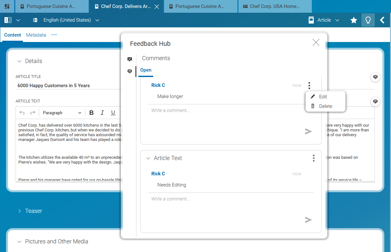Open the kebab menu on Article Text section
The image size is (391, 252).
[313, 158]
